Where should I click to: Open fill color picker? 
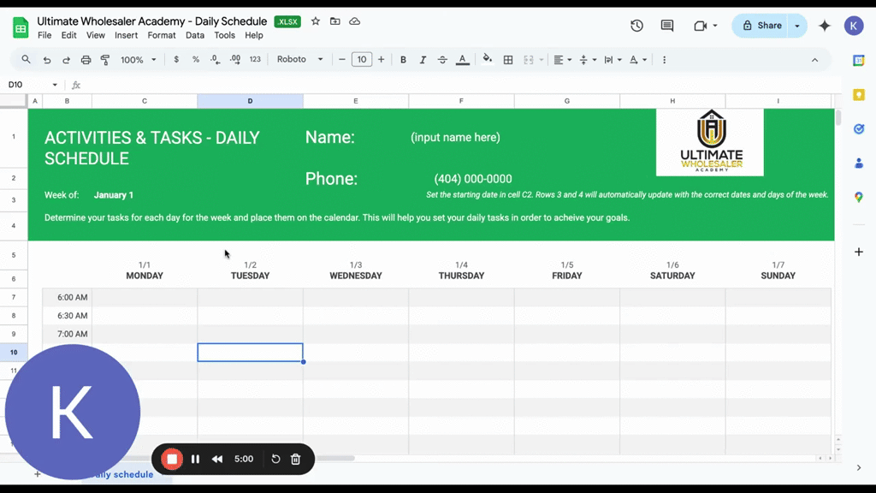(x=487, y=59)
